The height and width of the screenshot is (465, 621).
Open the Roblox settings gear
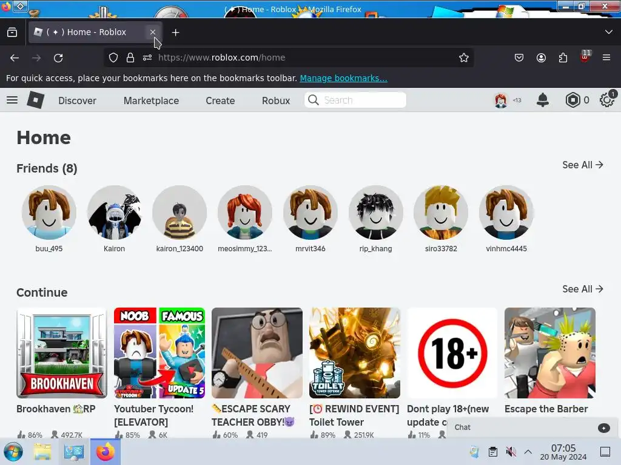(606, 100)
